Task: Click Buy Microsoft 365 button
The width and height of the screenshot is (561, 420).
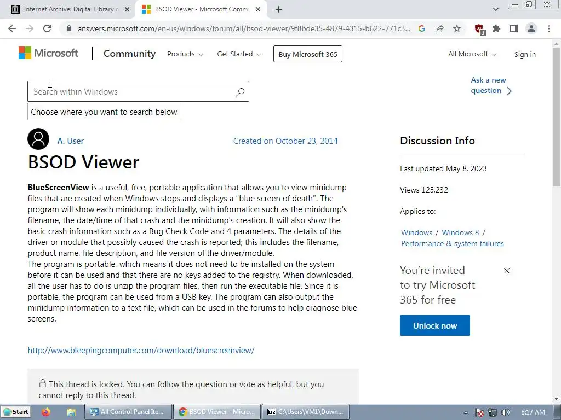Action: 308,54
